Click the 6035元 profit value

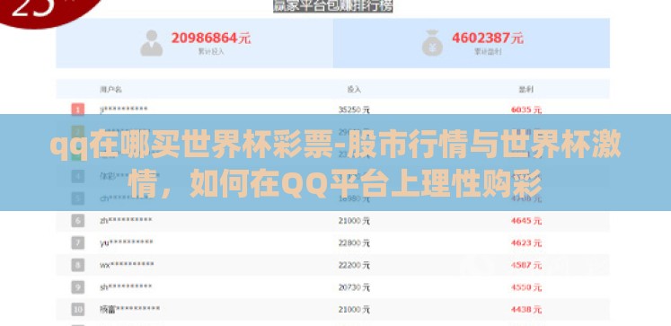[x=526, y=110]
